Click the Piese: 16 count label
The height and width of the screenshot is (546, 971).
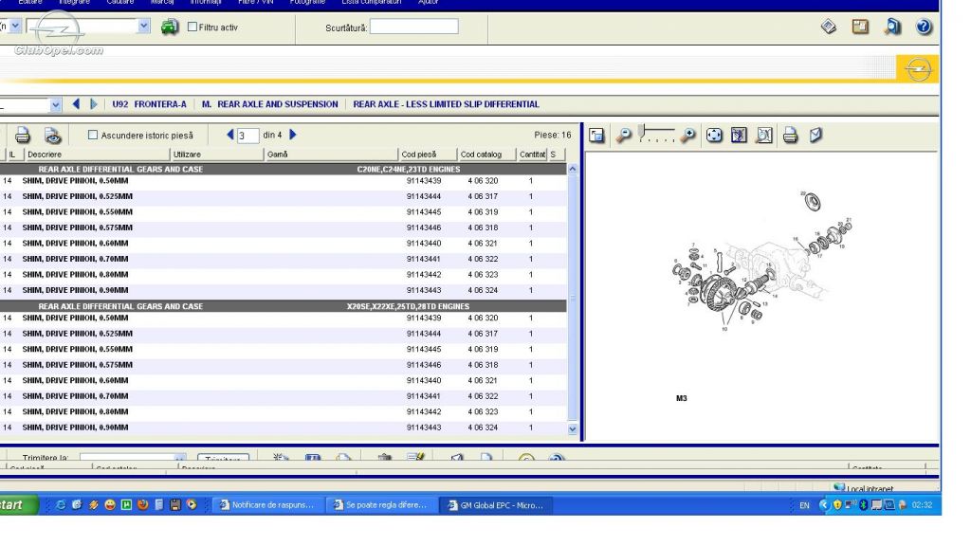coord(553,135)
